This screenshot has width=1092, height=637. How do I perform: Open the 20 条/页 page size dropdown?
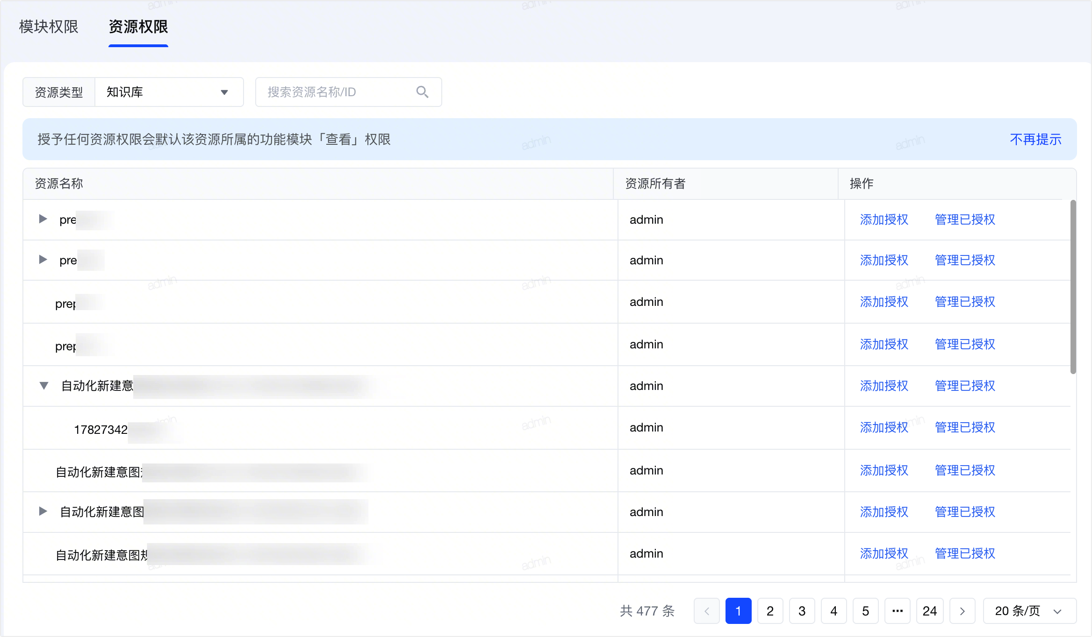(x=1029, y=611)
